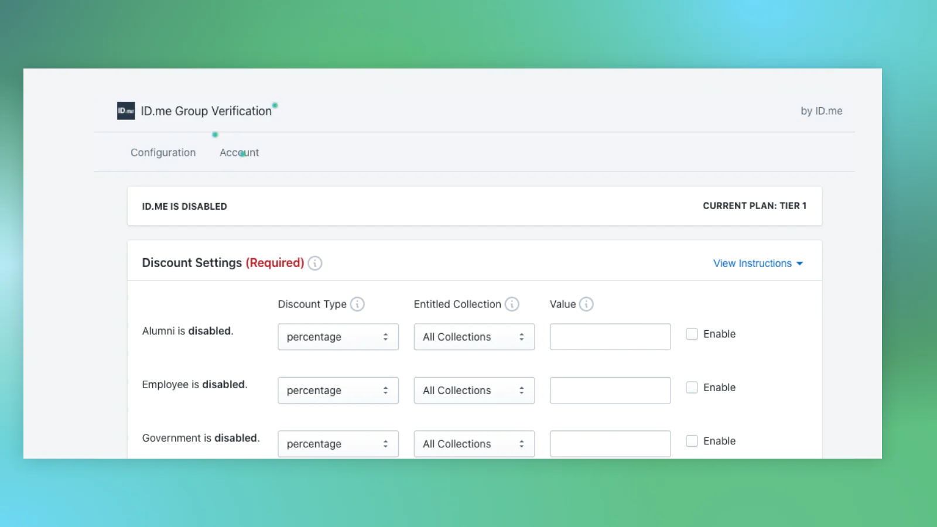The height and width of the screenshot is (527, 937).
Task: Open Discount Settings info icon
Action: (315, 263)
